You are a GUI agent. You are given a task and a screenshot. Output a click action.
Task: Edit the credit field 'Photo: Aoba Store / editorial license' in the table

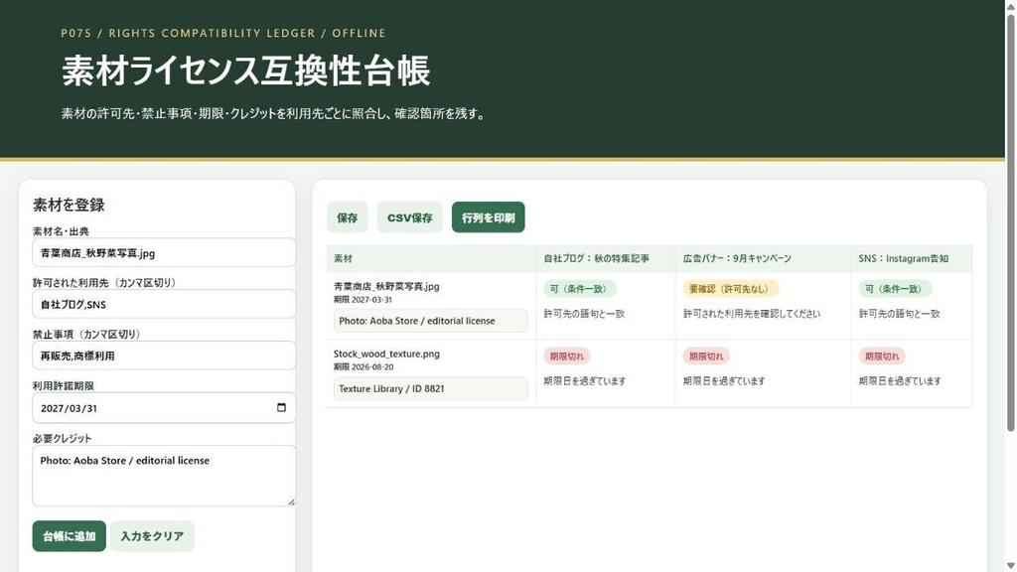tap(431, 321)
